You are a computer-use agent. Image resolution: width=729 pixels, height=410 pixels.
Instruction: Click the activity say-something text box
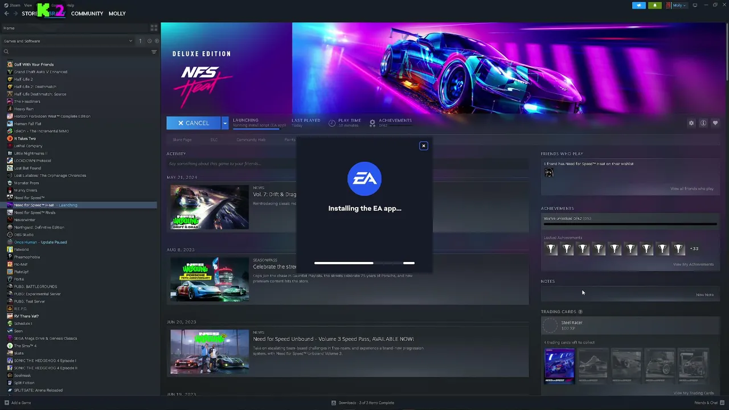pyautogui.click(x=347, y=164)
